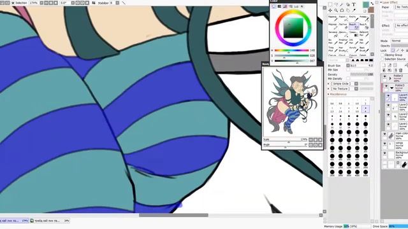The height and width of the screenshot is (229, 408).
Task: Choose the Карандаш brush preset
Action: click(333, 18)
